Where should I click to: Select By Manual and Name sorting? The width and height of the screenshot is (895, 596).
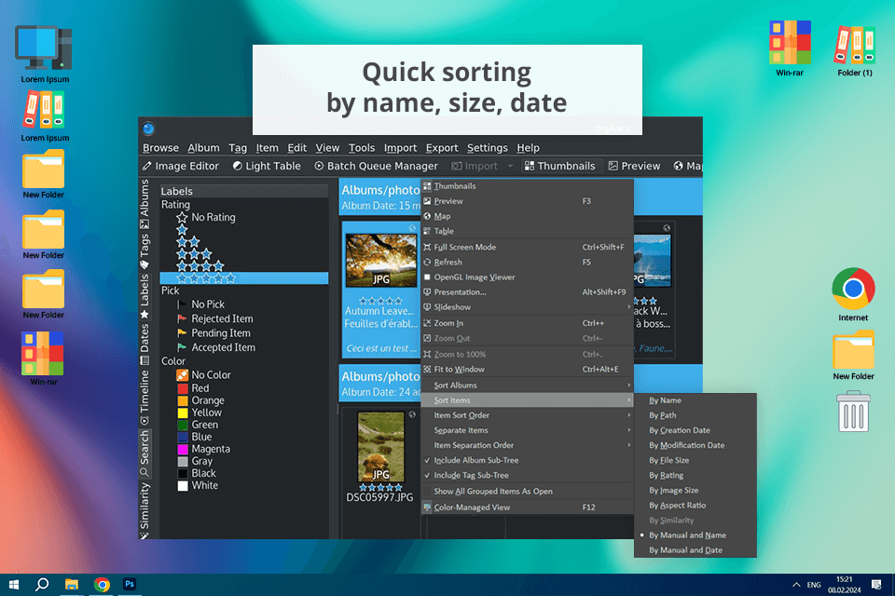695,535
